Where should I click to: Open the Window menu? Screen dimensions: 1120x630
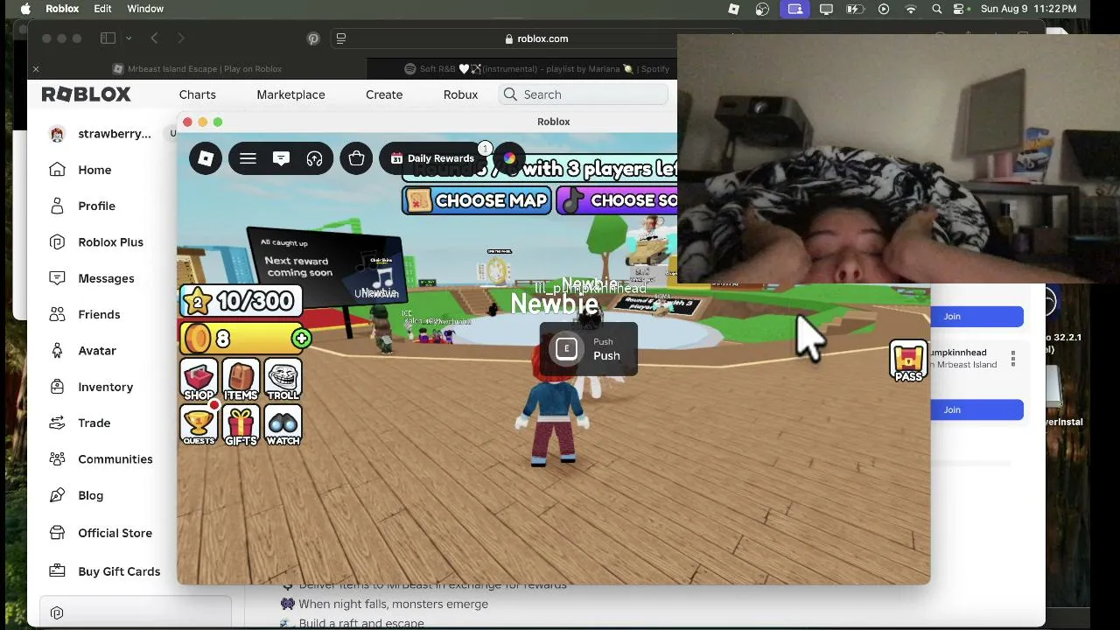pyautogui.click(x=145, y=9)
